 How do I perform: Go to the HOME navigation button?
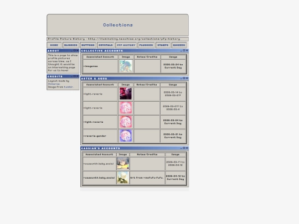pyautogui.click(x=54, y=45)
